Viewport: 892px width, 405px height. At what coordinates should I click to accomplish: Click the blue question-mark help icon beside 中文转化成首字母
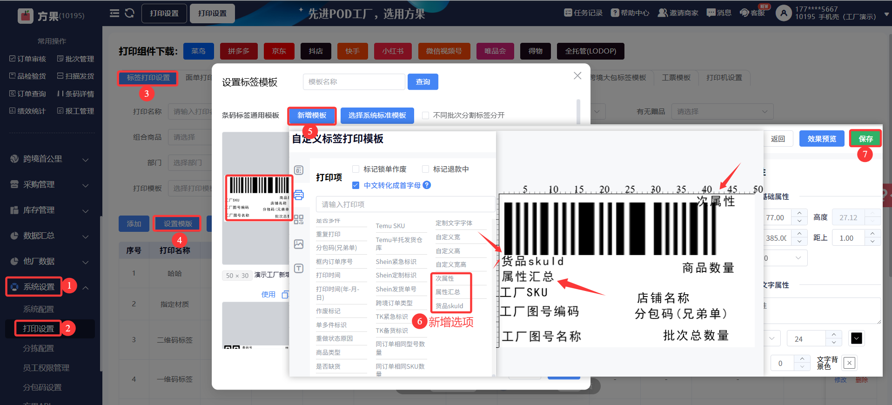click(x=427, y=185)
